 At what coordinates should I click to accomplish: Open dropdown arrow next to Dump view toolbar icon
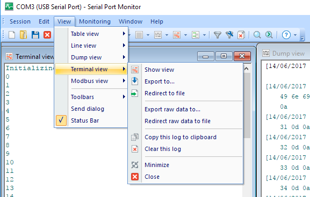click(167, 35)
